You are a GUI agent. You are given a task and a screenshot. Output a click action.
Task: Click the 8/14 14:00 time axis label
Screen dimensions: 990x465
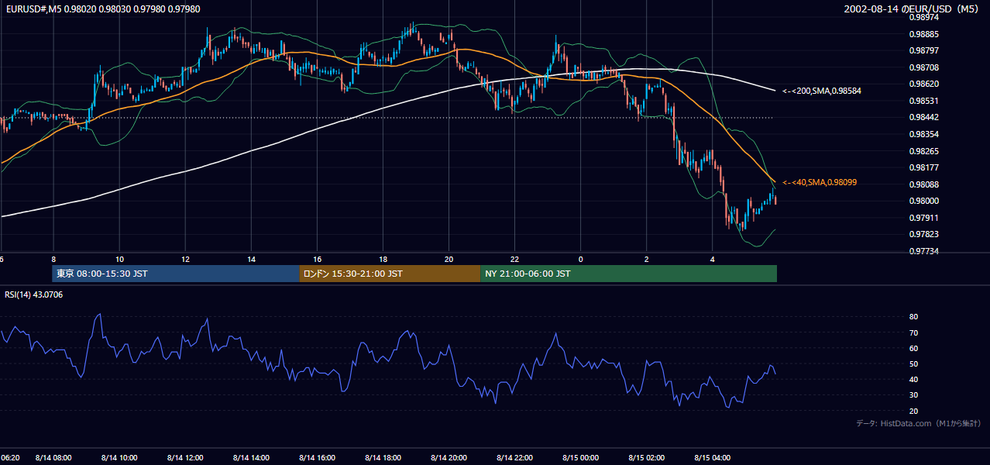click(251, 458)
